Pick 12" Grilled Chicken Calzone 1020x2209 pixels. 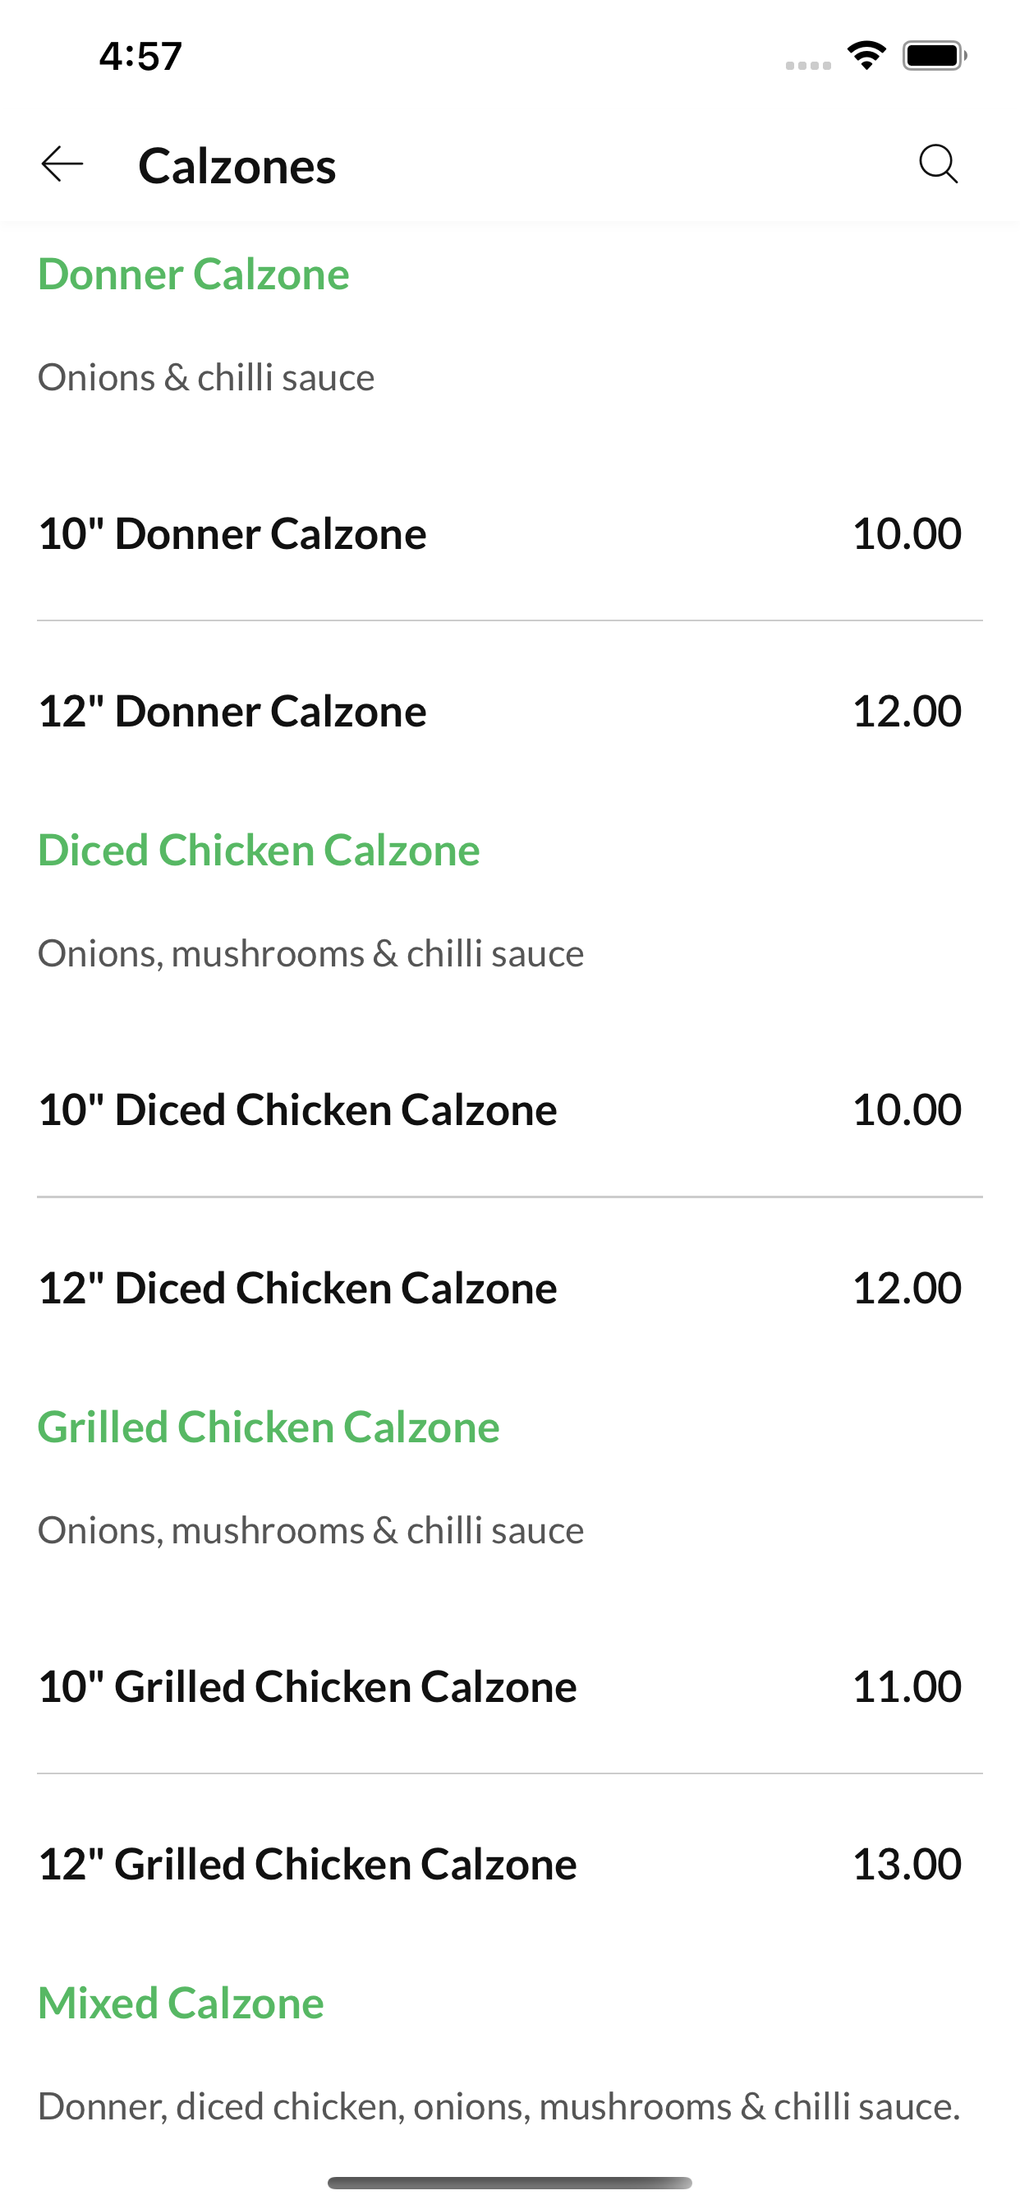click(510, 1863)
